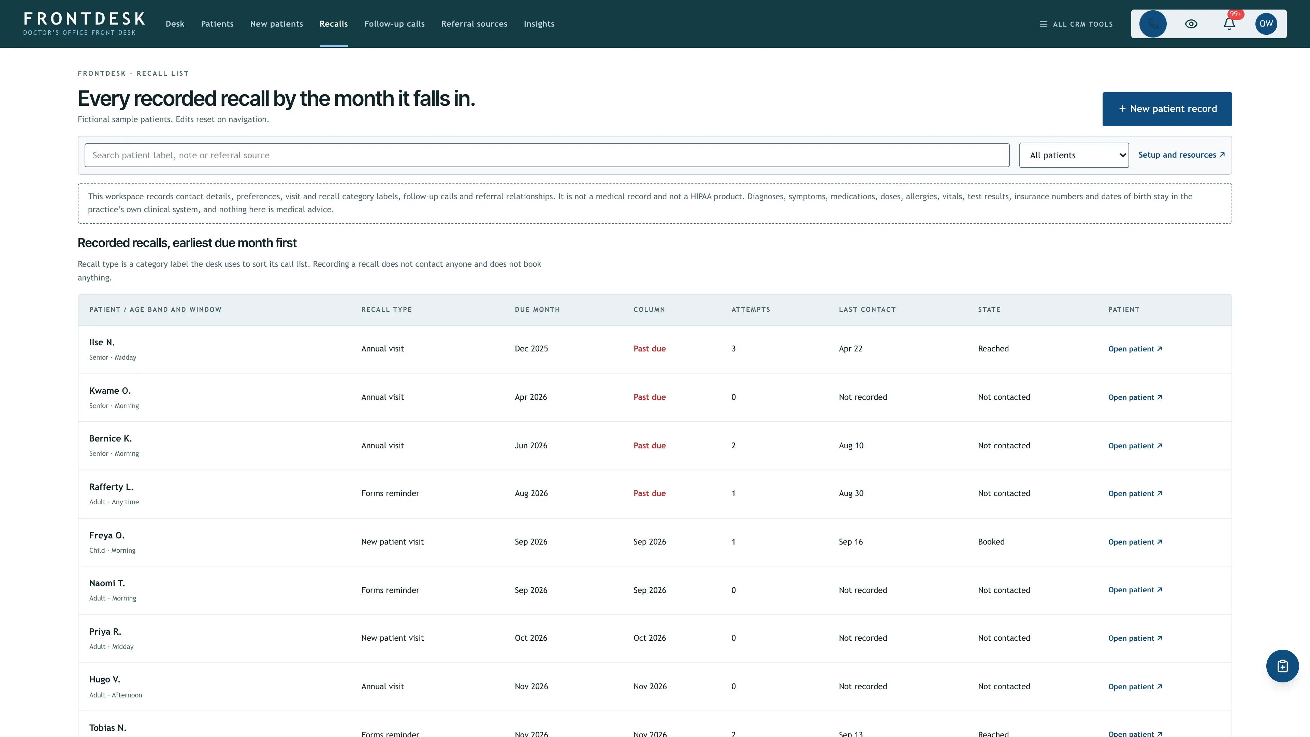Open patient link for Ilse N.
Image resolution: width=1310 pixels, height=737 pixels.
(1135, 349)
